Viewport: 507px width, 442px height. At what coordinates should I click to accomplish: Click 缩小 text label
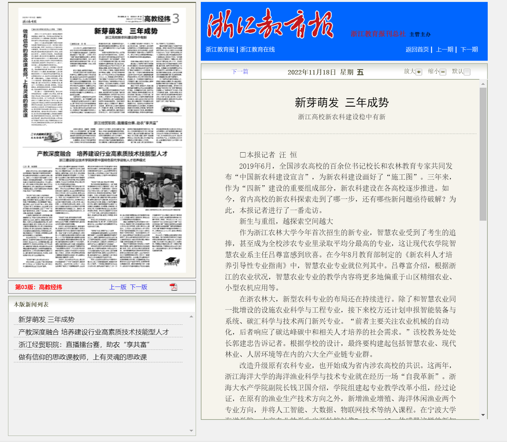[x=433, y=71]
